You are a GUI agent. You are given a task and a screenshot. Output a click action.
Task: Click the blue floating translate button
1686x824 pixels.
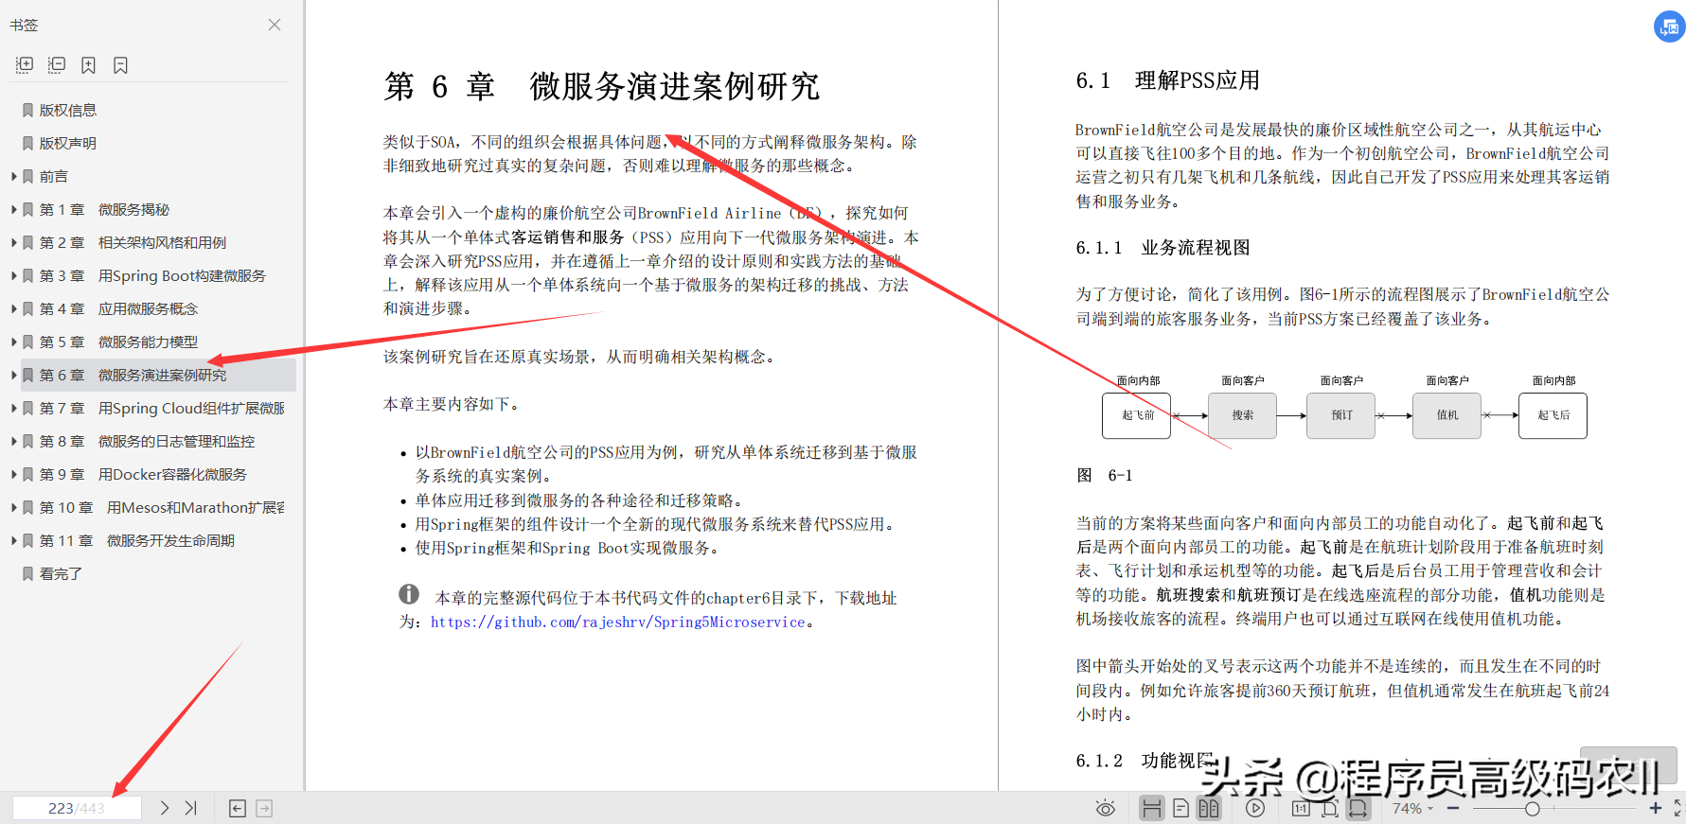(1669, 26)
